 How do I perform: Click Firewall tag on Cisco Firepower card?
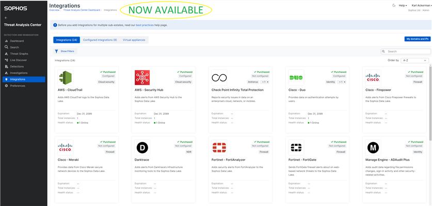pos(418,82)
